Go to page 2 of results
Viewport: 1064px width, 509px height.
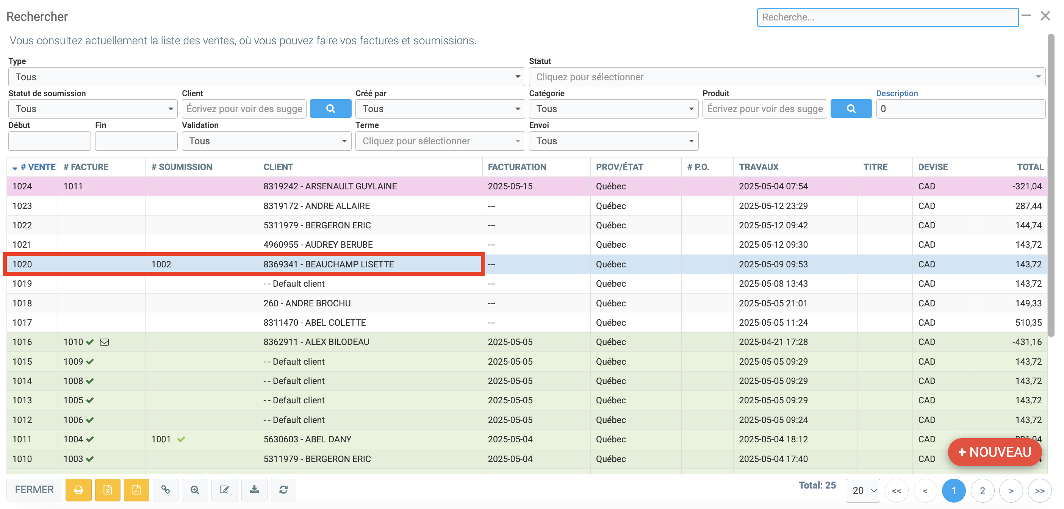pyautogui.click(x=982, y=491)
